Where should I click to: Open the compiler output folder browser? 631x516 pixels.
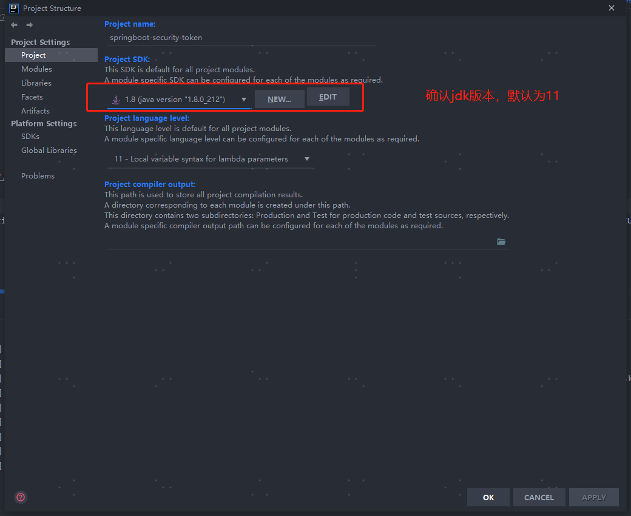tap(501, 242)
